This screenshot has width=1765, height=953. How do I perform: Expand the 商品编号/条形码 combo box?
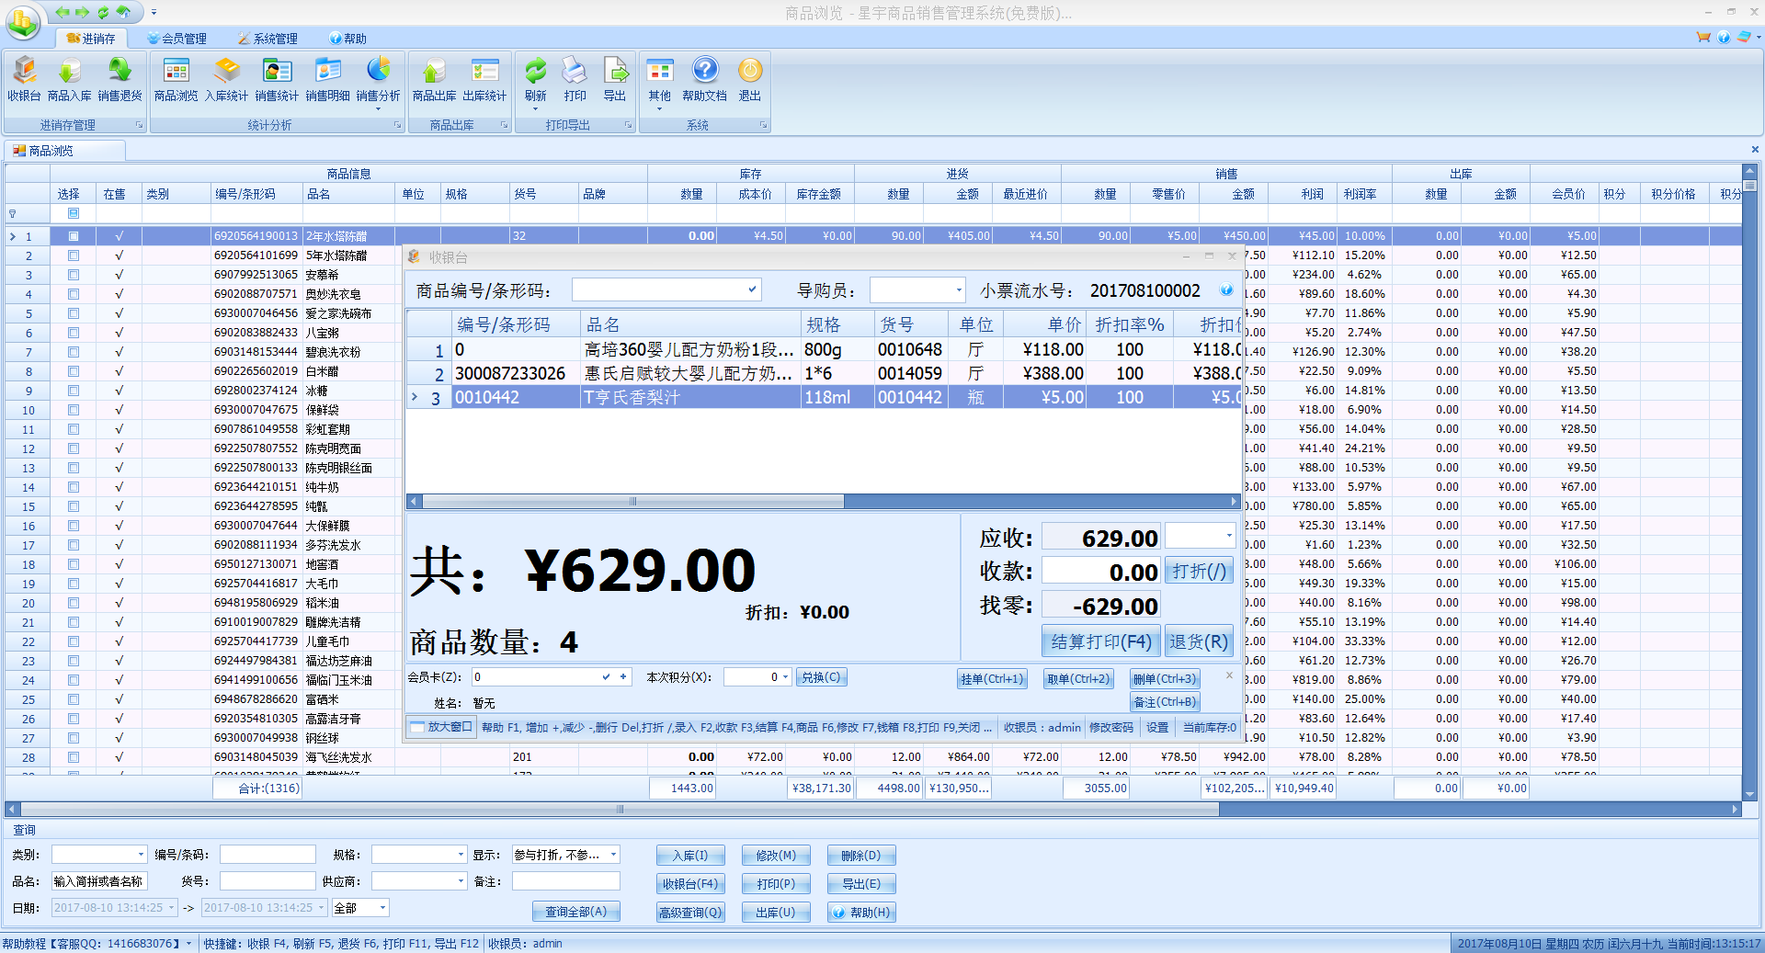[x=752, y=290]
